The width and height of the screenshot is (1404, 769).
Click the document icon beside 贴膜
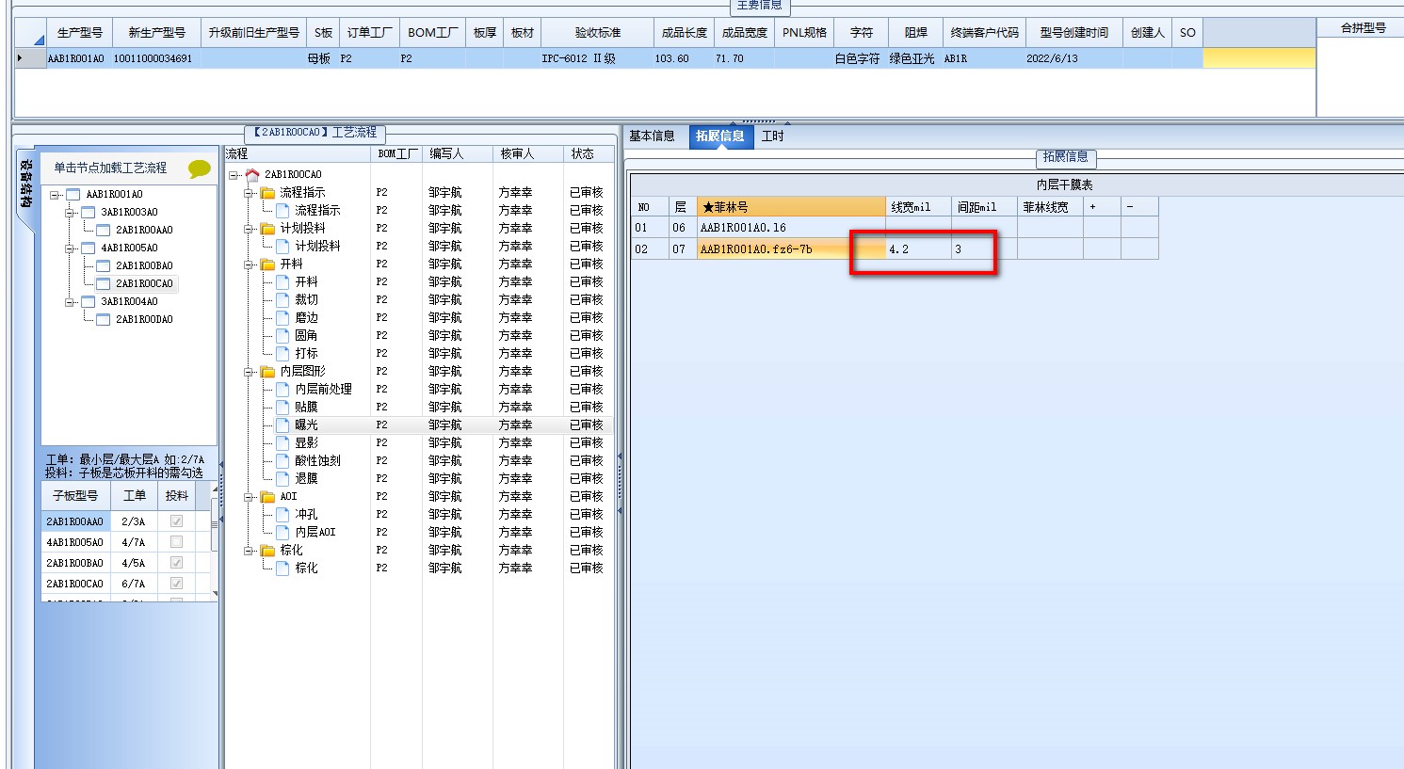[x=282, y=407]
